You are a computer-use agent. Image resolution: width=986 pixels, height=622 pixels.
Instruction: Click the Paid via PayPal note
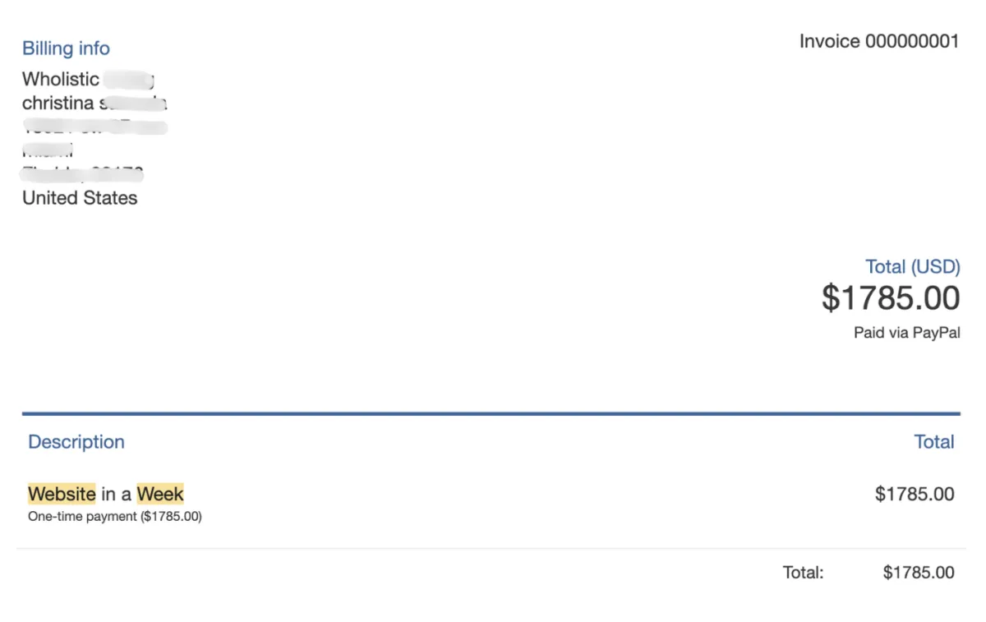907,333
